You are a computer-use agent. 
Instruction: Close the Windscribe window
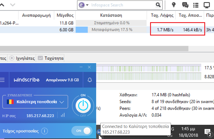click(x=89, y=67)
